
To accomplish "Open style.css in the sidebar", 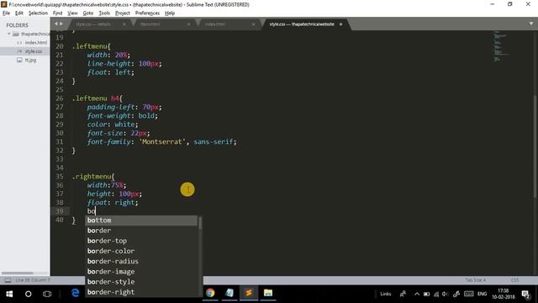I will pos(34,51).
